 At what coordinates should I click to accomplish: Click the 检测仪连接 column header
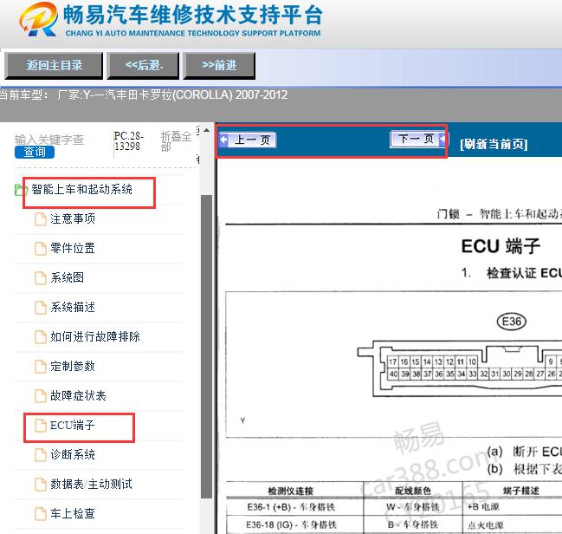[x=291, y=491]
